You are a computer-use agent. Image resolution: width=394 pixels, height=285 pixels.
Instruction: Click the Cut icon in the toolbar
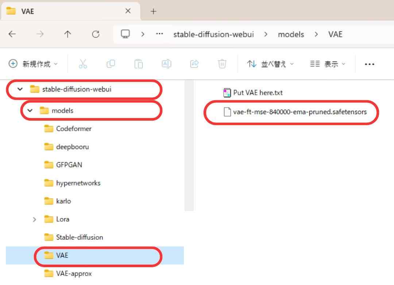83,64
